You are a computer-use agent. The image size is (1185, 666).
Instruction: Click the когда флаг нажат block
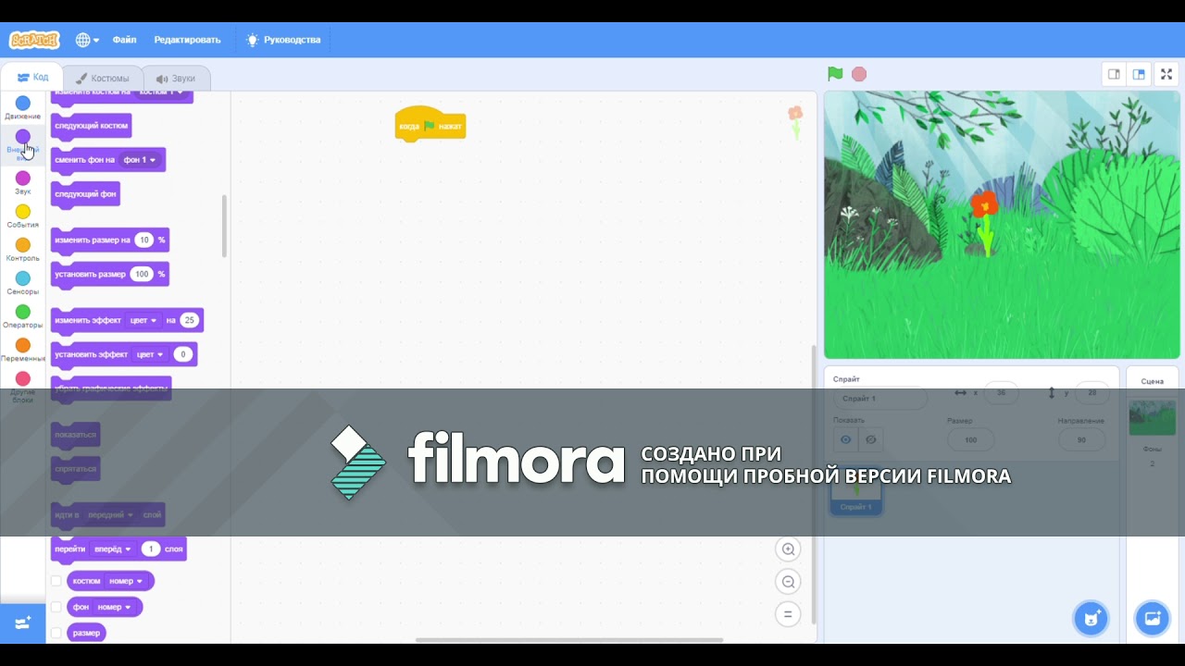tap(430, 125)
